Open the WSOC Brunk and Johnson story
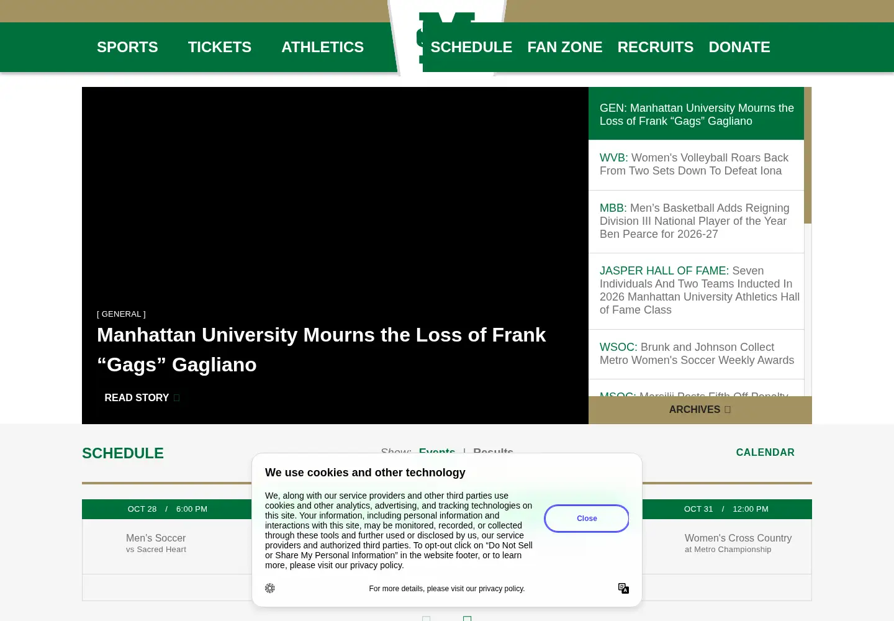 click(x=697, y=354)
